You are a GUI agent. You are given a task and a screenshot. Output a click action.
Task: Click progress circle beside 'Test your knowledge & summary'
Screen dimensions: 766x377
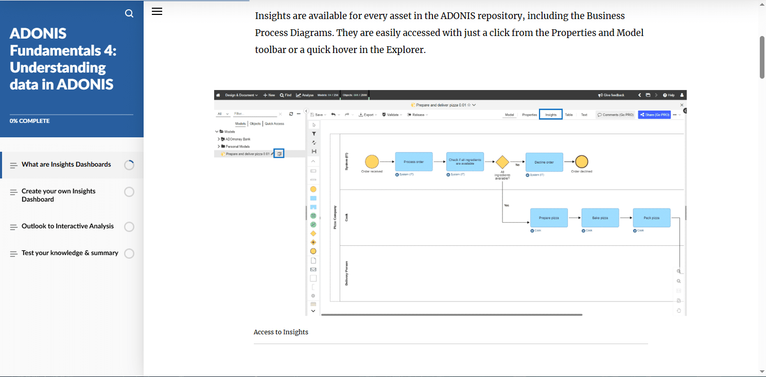tap(129, 254)
